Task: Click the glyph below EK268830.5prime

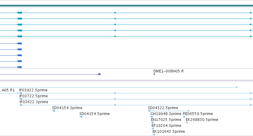Action: pyautogui.click(x=187, y=123)
